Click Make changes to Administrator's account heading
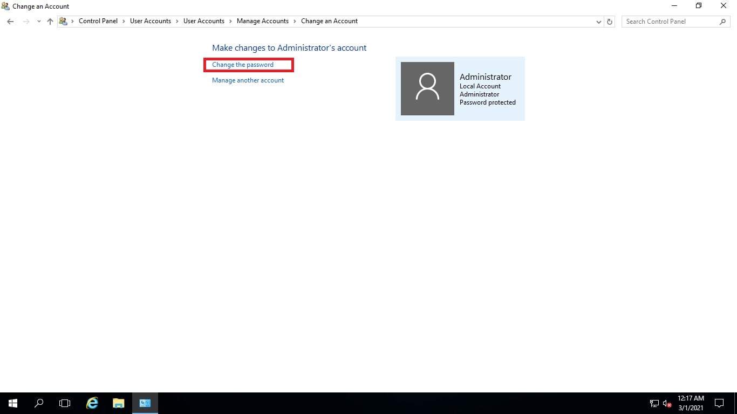737x414 pixels. [289, 48]
